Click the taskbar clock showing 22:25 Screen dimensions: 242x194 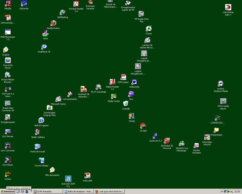[x=237, y=192]
